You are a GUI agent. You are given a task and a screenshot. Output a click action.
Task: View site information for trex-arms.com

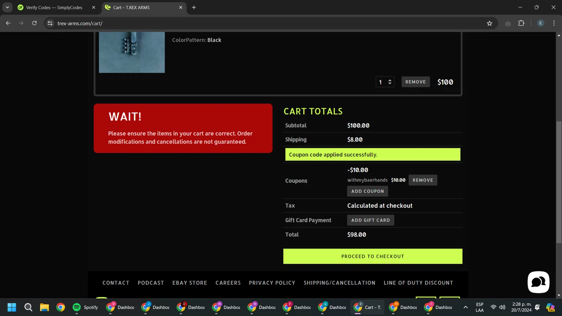(x=50, y=23)
